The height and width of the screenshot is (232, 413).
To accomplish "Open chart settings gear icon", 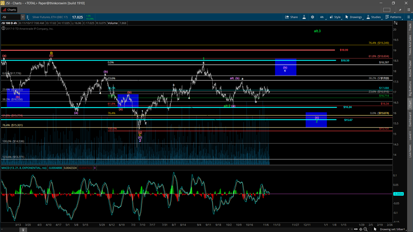I will tap(313, 17).
